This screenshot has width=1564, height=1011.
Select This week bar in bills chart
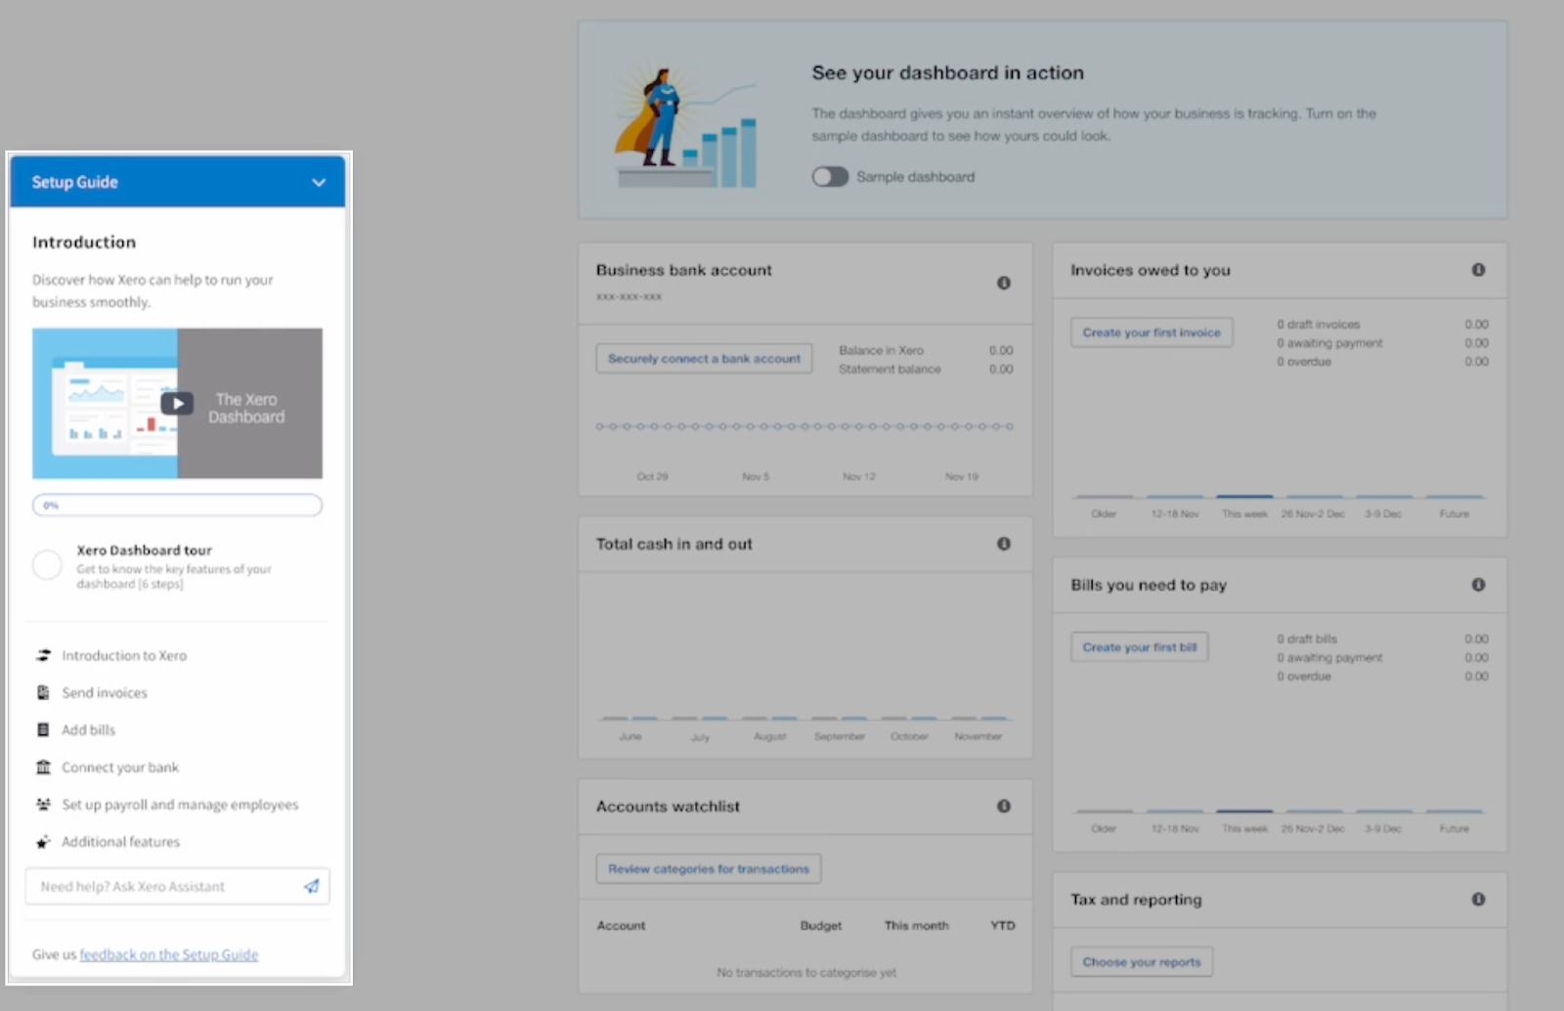pyautogui.click(x=1244, y=812)
